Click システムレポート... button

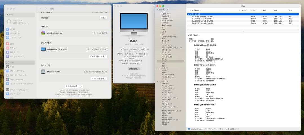click(x=74, y=86)
